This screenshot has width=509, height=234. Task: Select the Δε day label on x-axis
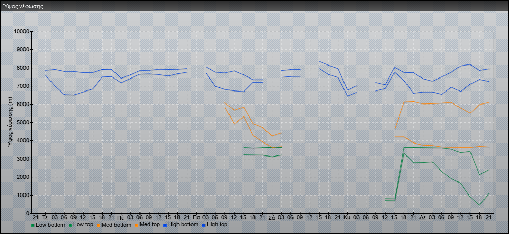(423, 217)
